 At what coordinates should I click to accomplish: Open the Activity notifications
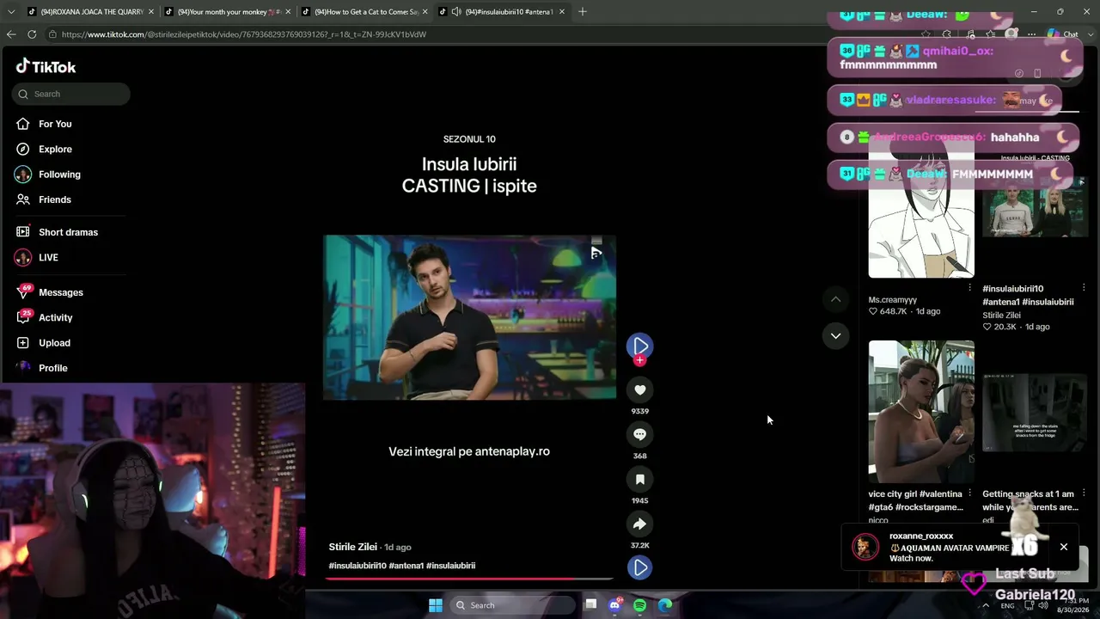(x=55, y=317)
